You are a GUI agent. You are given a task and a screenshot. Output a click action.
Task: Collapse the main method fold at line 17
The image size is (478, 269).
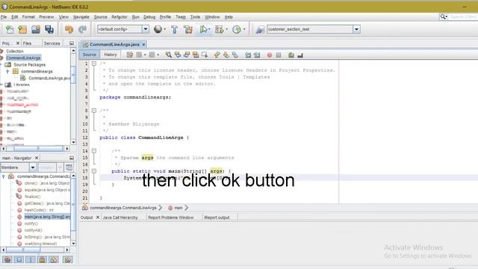[x=94, y=171]
